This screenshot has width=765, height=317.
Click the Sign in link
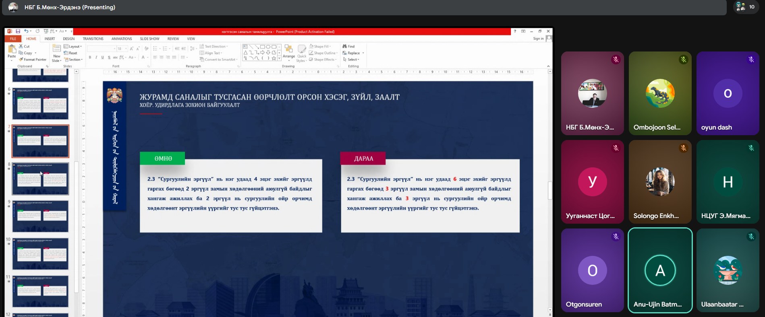[538, 39]
